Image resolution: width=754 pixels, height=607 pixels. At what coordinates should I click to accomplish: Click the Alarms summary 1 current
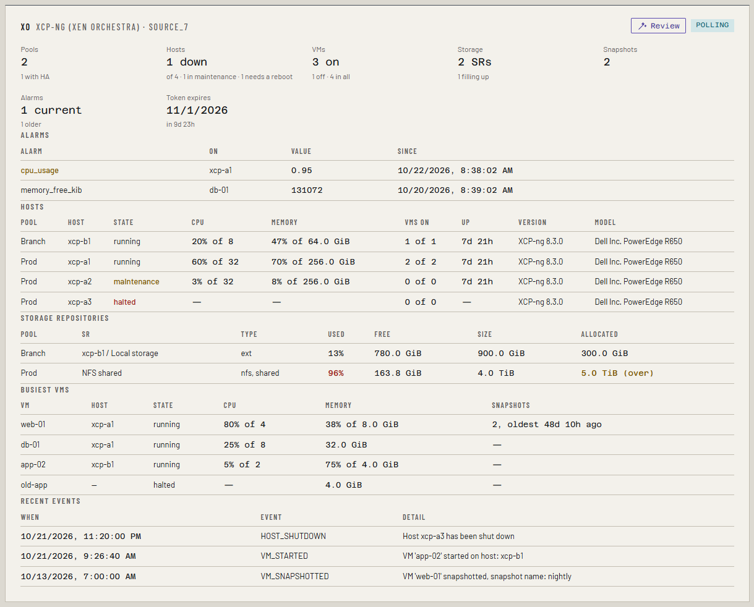[x=51, y=111]
